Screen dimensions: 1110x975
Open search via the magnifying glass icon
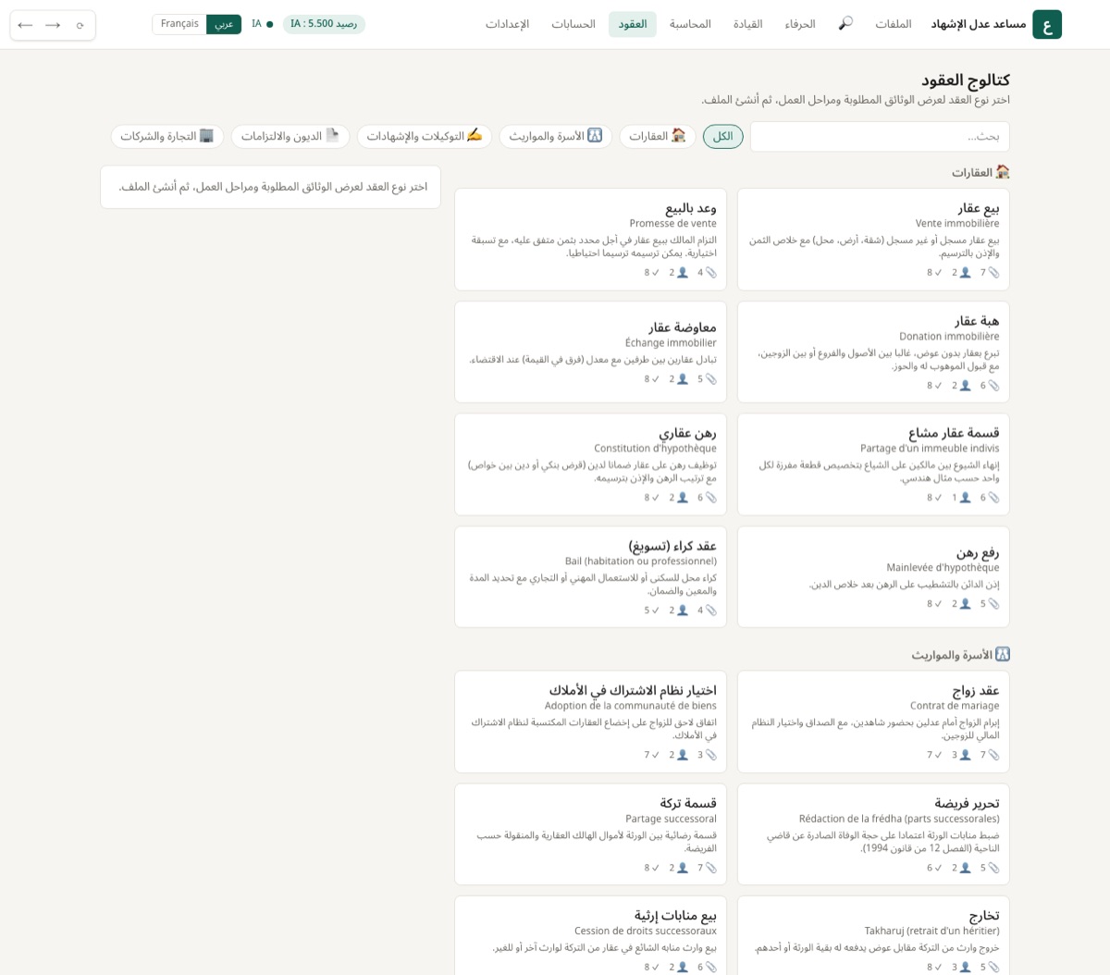(x=845, y=24)
